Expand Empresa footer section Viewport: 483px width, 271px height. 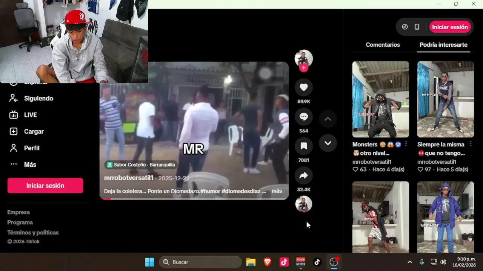[18, 212]
